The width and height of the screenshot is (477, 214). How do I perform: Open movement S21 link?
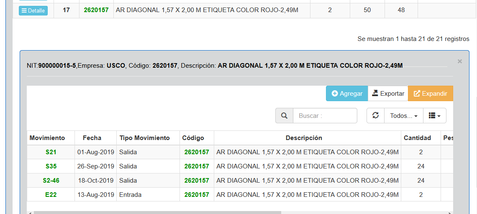(51, 152)
